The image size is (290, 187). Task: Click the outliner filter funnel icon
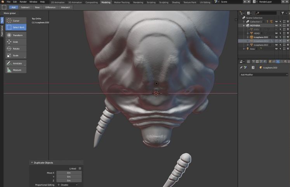282,13
